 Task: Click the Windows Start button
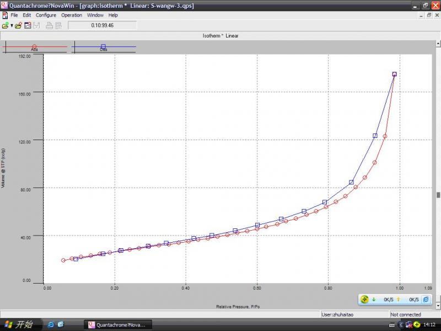(19, 324)
